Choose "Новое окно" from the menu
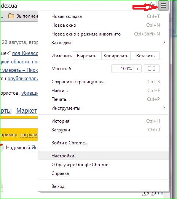 (104, 25)
